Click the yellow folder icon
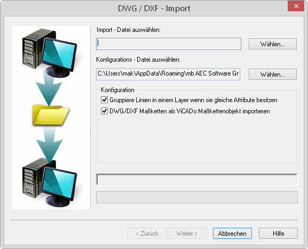The height and width of the screenshot is (249, 308). coord(51,115)
